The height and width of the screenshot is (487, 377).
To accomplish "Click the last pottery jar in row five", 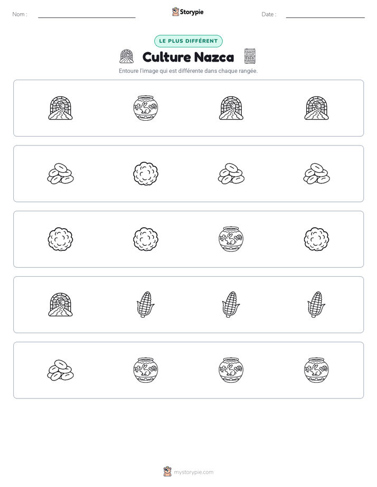I will pyautogui.click(x=316, y=370).
